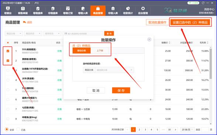
Task: Click the refresh icon in title bar
Action: tap(203, 3)
